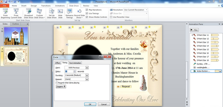
Task: Open the Animation Pane options arrow
Action: [x=220, y=24]
